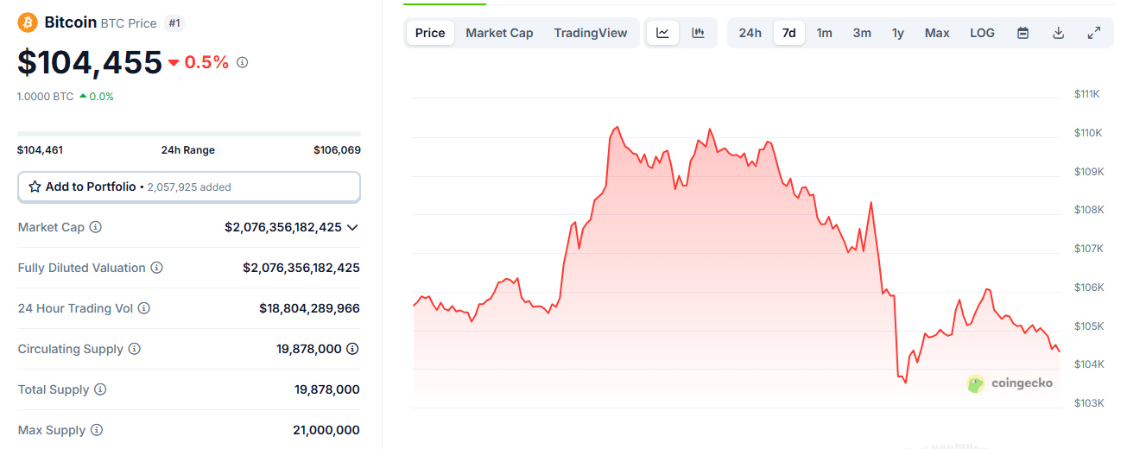Image resolution: width=1127 pixels, height=449 pixels.
Task: Click the 24h Range progress bar
Action: pyautogui.click(x=189, y=134)
